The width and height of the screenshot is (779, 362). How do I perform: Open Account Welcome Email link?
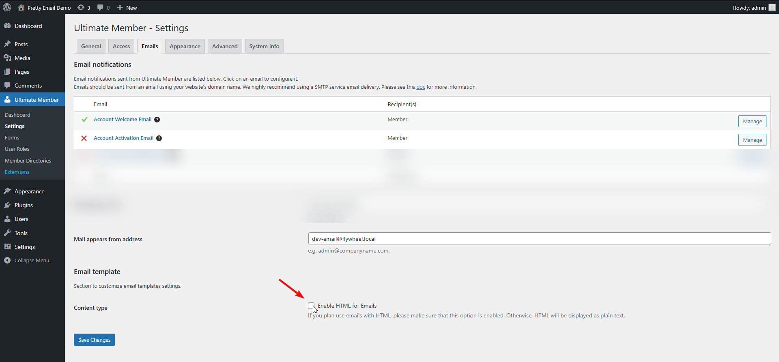click(123, 119)
